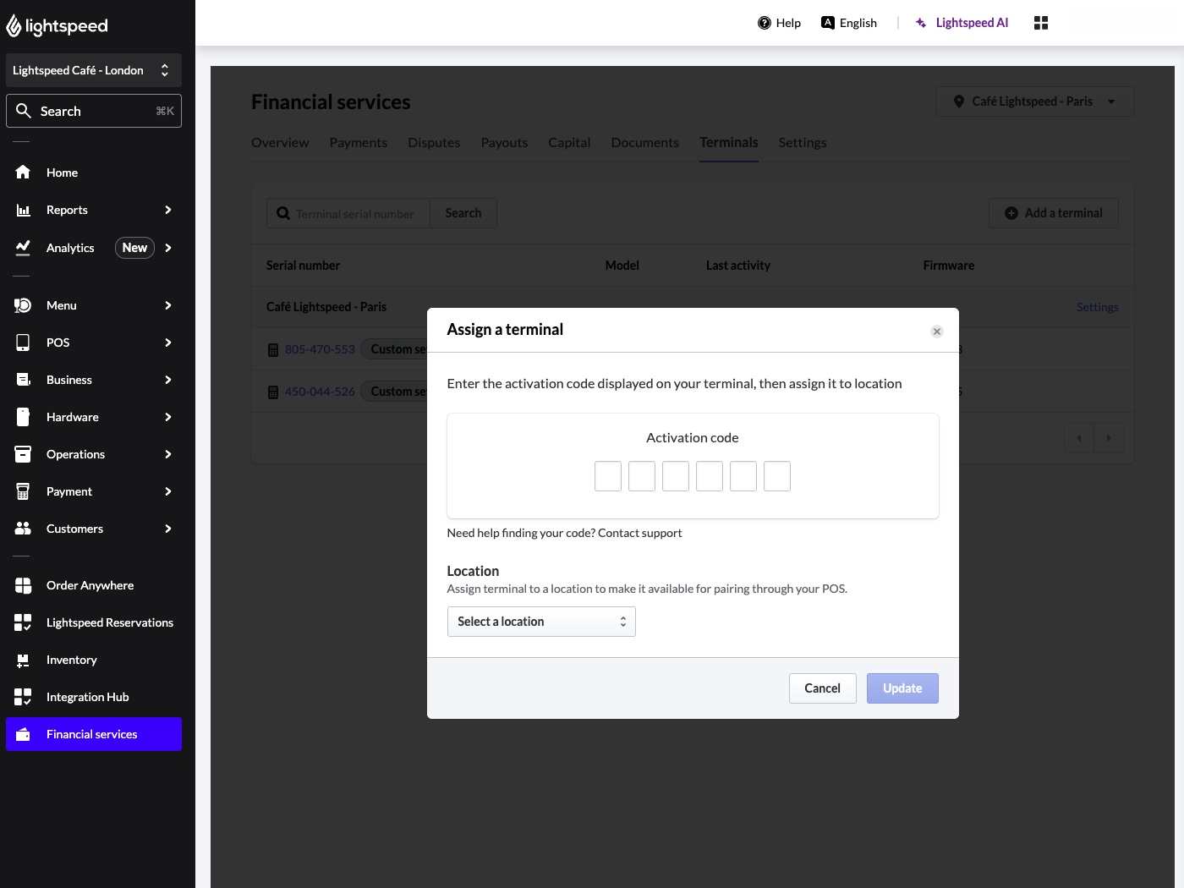
Task: Open the Lightspeed Café - London location switcher
Action: click(x=93, y=70)
